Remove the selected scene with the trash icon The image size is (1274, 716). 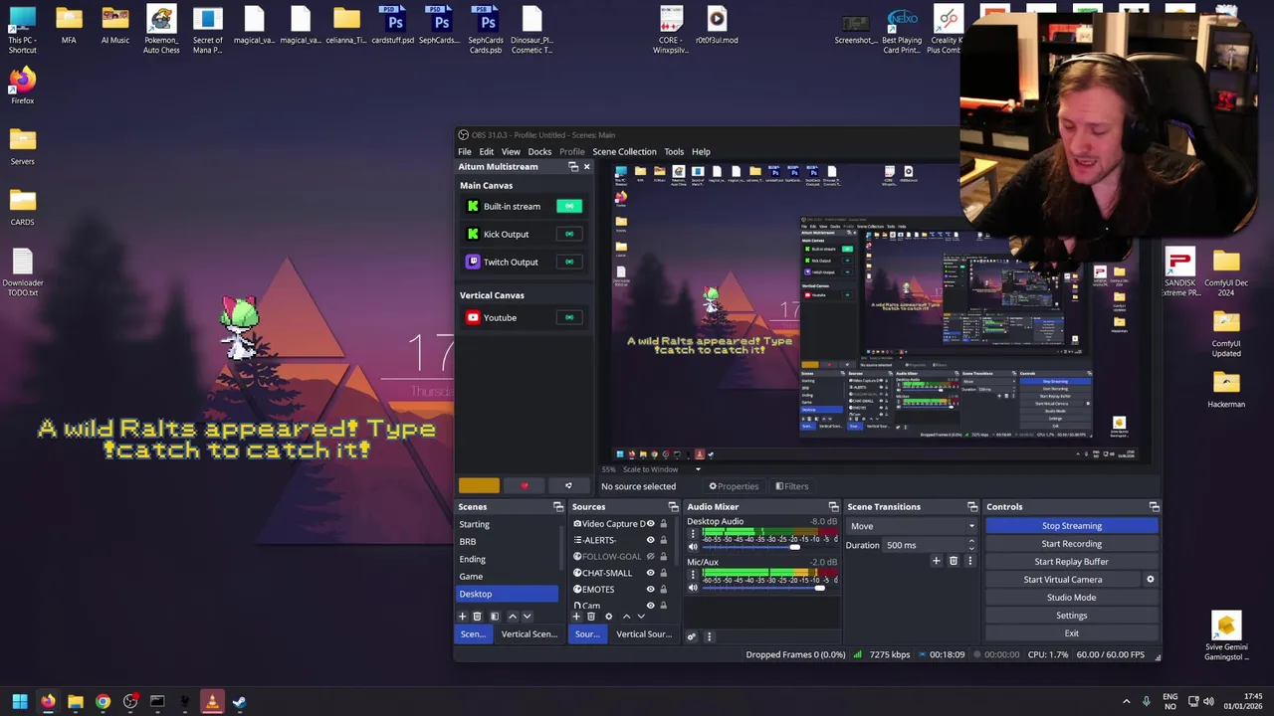pos(477,617)
